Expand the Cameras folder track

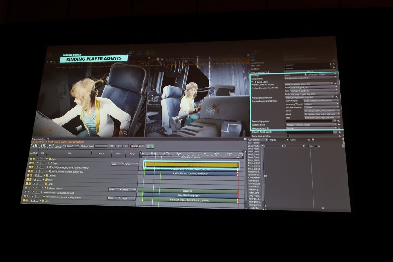44,175
